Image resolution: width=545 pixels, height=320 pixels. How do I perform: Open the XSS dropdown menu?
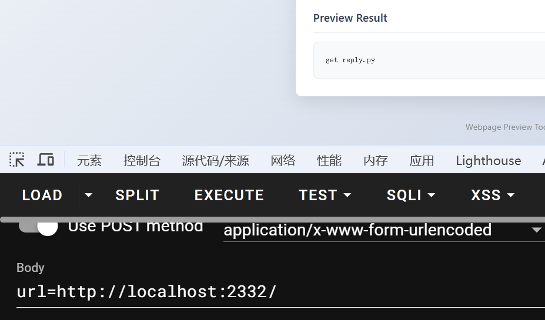pos(493,195)
